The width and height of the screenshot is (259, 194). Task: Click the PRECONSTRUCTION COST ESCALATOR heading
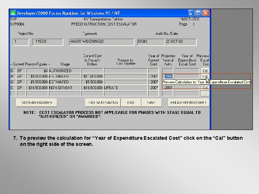104,24
